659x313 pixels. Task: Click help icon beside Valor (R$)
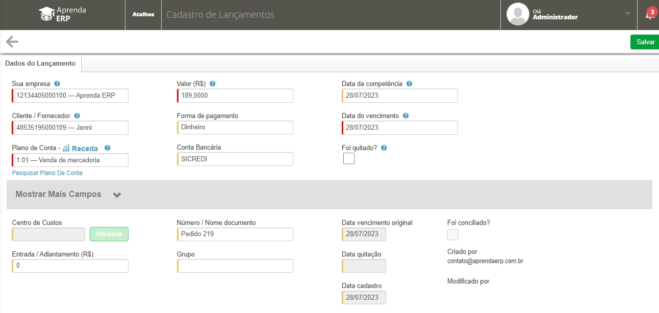pos(212,83)
